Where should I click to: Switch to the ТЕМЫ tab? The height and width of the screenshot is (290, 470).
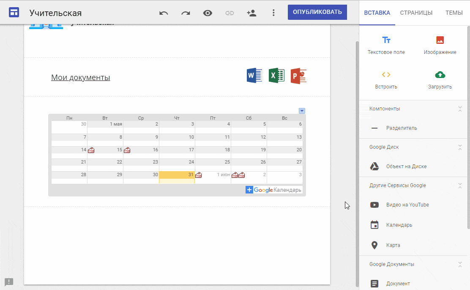click(454, 13)
